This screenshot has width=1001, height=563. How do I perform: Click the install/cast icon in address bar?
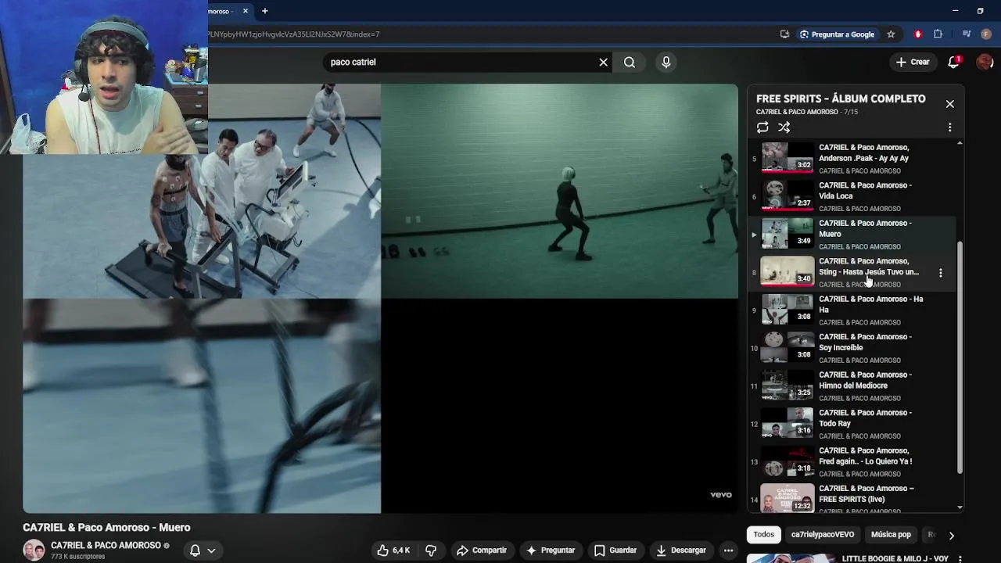[x=784, y=34]
